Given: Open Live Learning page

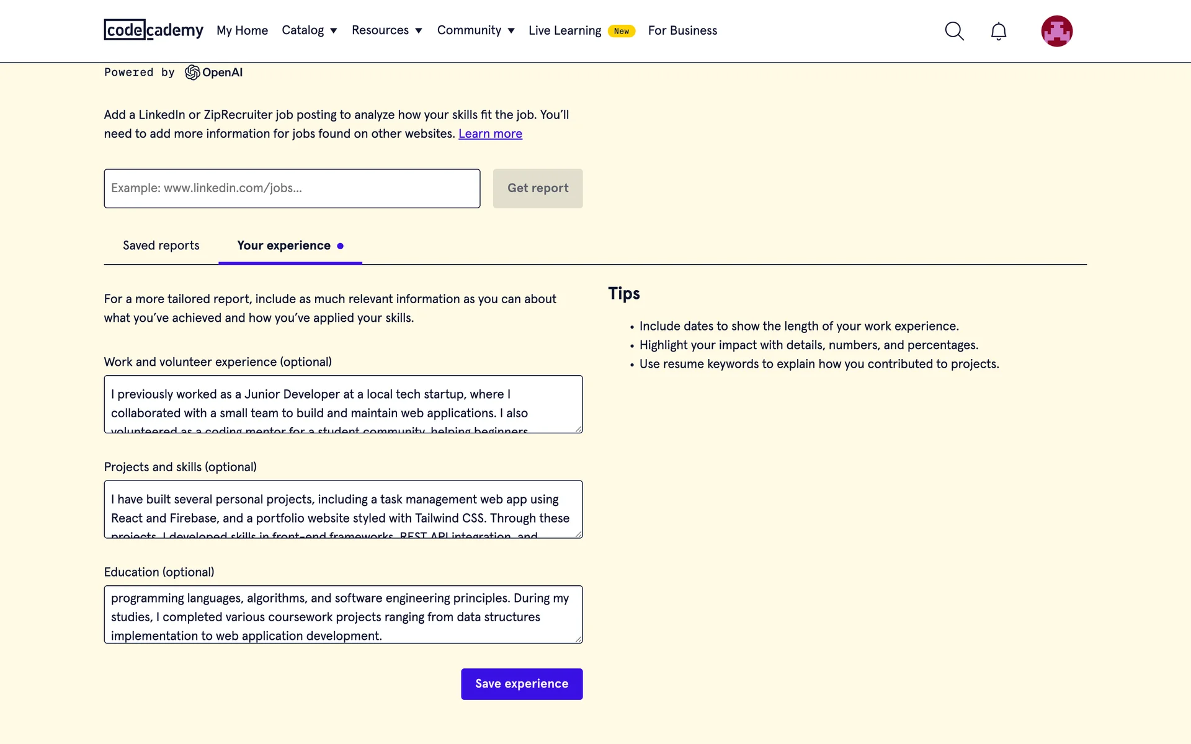Looking at the screenshot, I should pyautogui.click(x=564, y=30).
